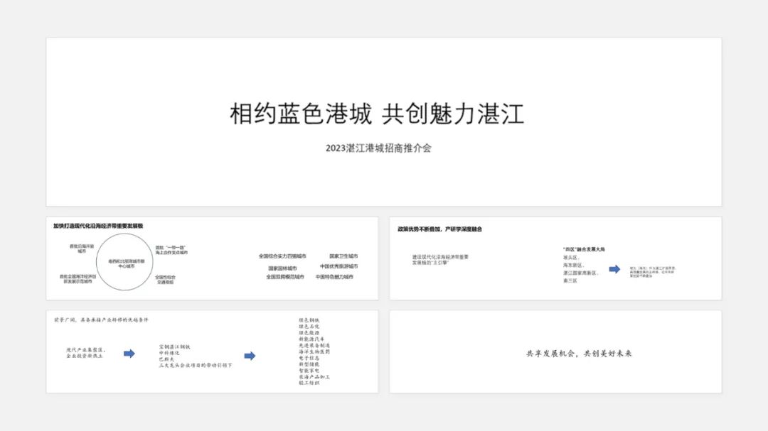Click the 首批沿海开放城市 label
The height and width of the screenshot is (431, 768).
coord(82,249)
